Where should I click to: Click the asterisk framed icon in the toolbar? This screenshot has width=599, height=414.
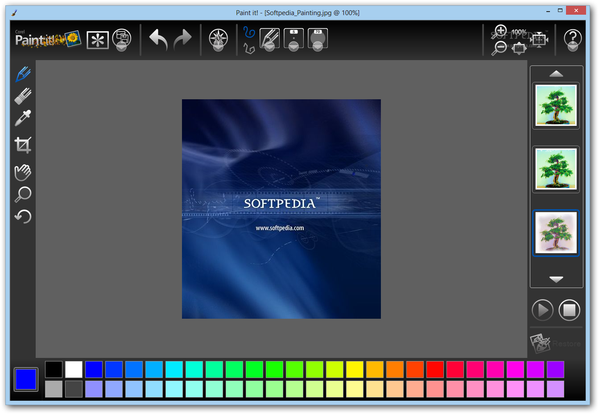click(x=98, y=41)
